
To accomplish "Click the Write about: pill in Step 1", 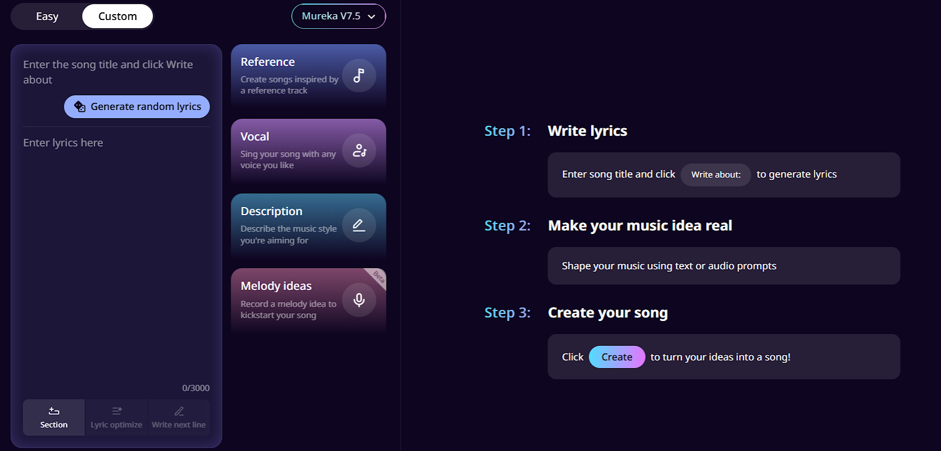I will point(715,175).
